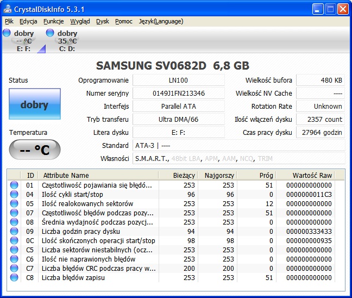Image resolution: width=352 pixels, height=298 pixels.
Task: Click the ATA-3 standard field
Action: 239,145
